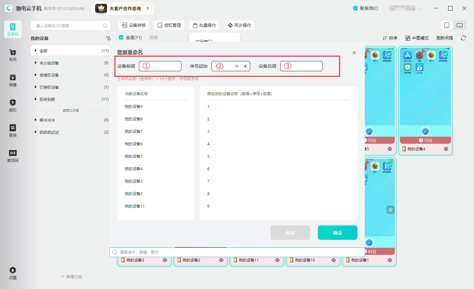Screen dimensions: 474x289
Task: Click the device filter funnel icon
Action: coord(108,38)
